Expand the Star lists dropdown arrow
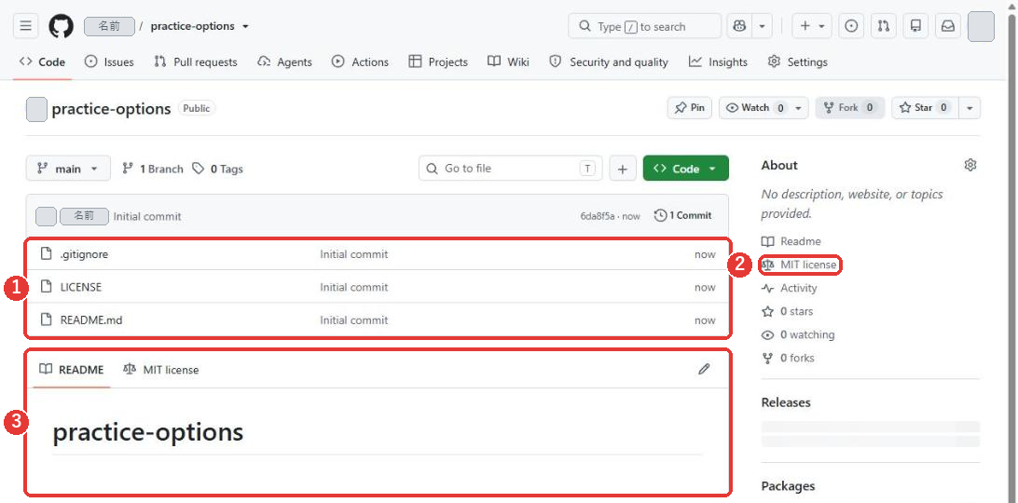Screen dimensions: 1018x503 (970, 108)
